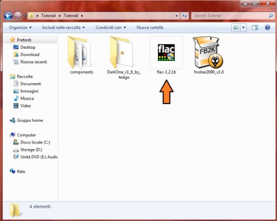Select Gruppo home in the sidebar
Image resolution: width=277 pixels, height=221 pixels.
point(30,120)
